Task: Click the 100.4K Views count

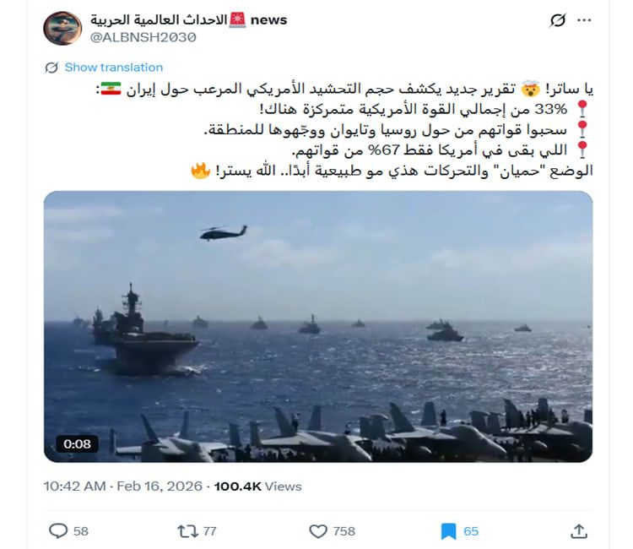Action: point(258,486)
